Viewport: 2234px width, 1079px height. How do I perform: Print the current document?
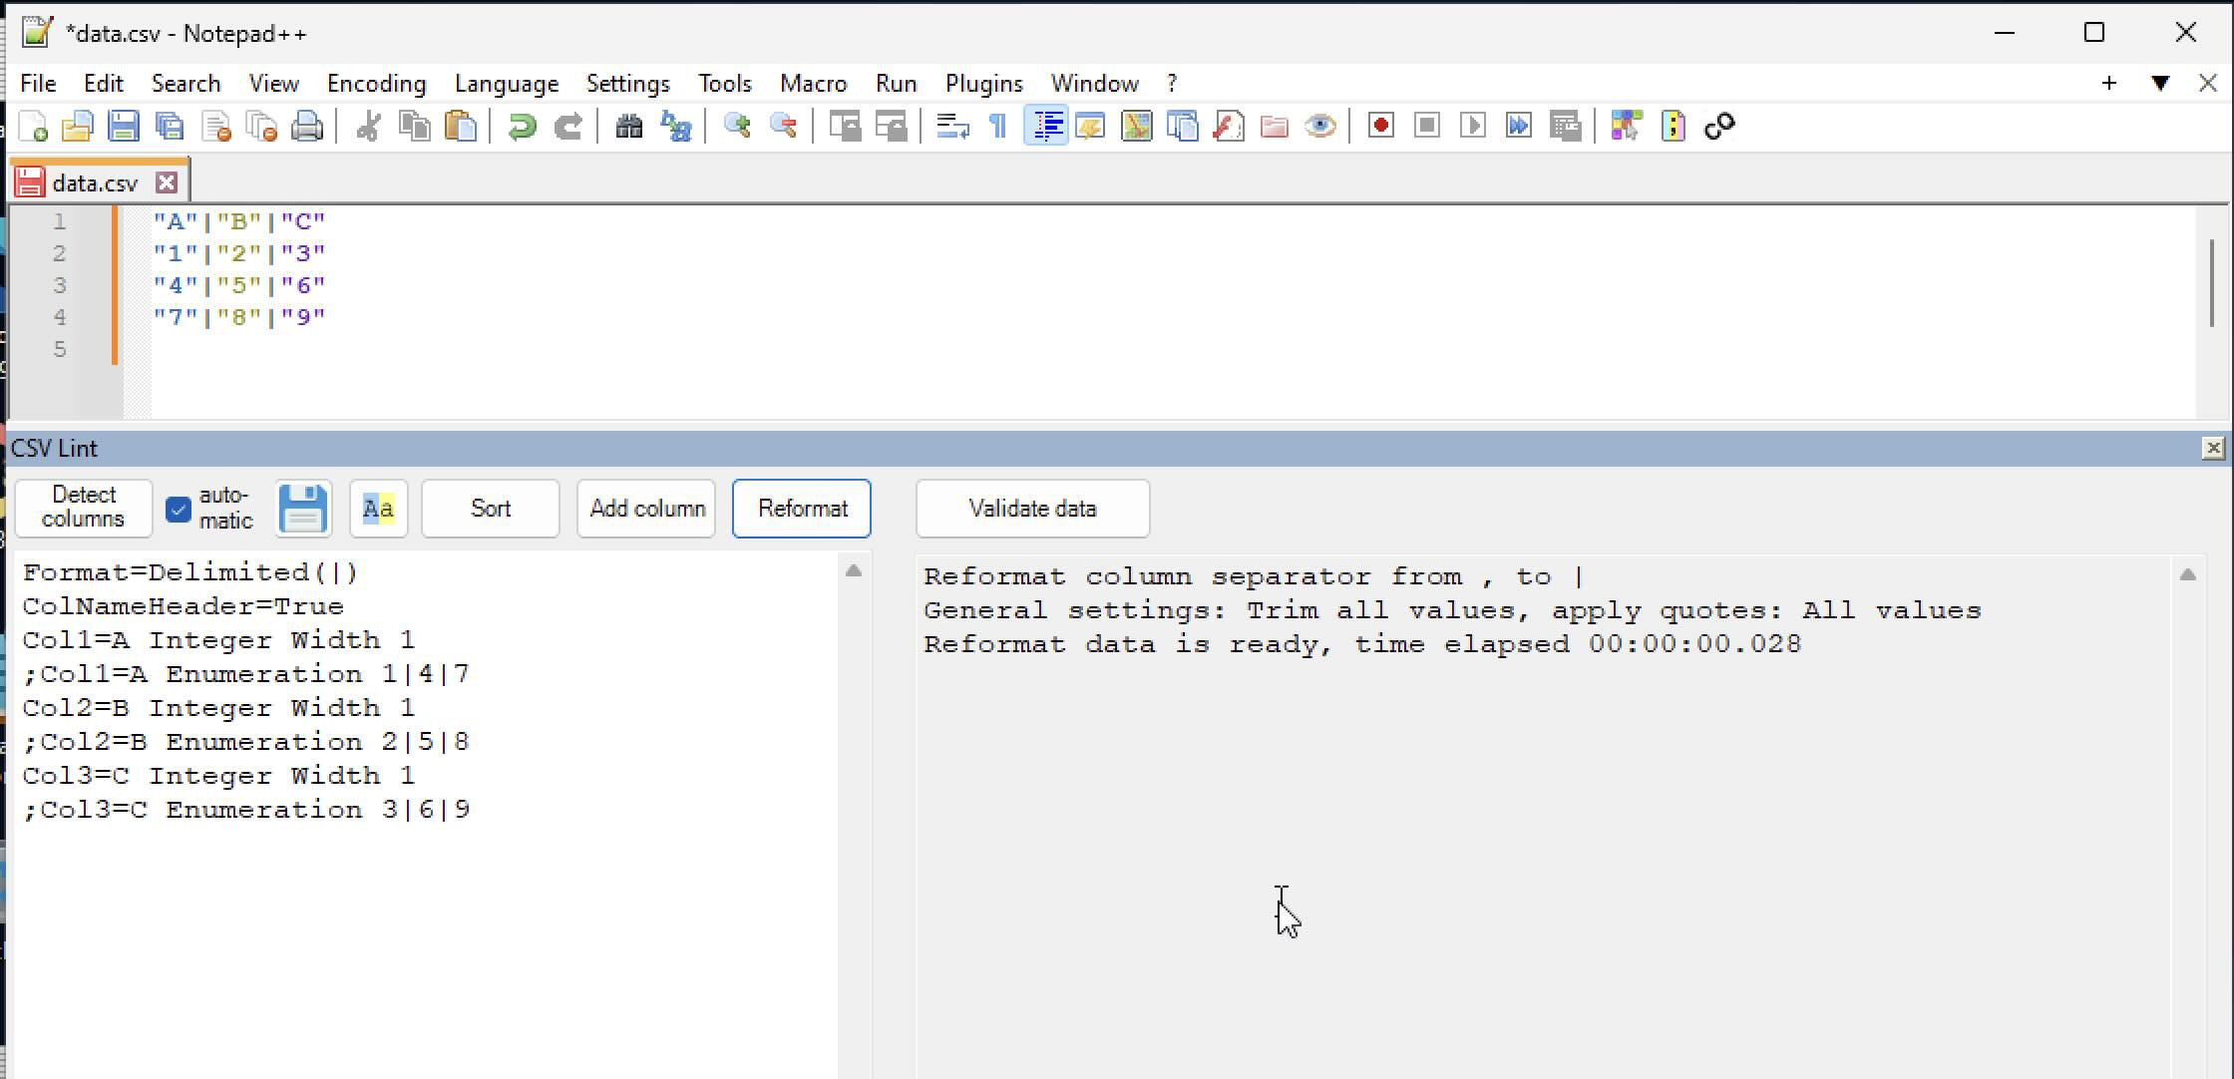coord(308,126)
